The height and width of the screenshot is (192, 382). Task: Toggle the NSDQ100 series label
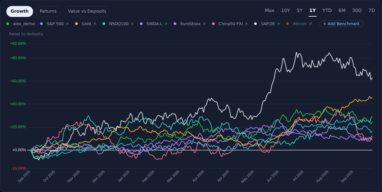119,24
